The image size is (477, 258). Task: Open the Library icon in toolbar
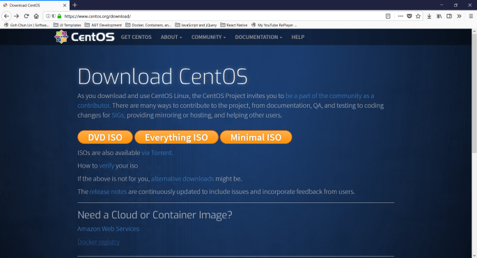pyautogui.click(x=439, y=16)
